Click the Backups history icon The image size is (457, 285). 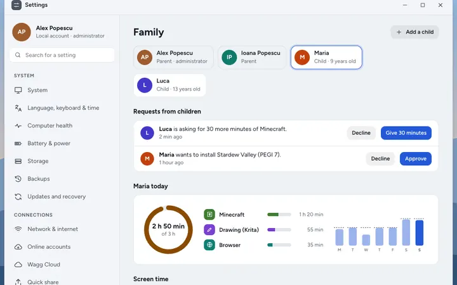18,179
